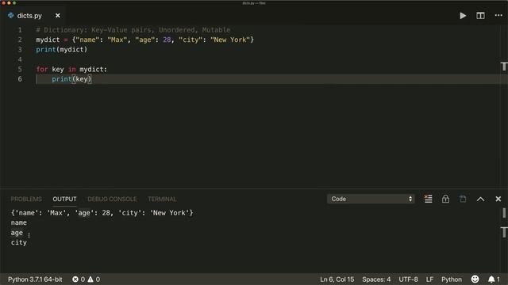
Task: Go to line via Ln 6, Col 15
Action: coord(337,279)
